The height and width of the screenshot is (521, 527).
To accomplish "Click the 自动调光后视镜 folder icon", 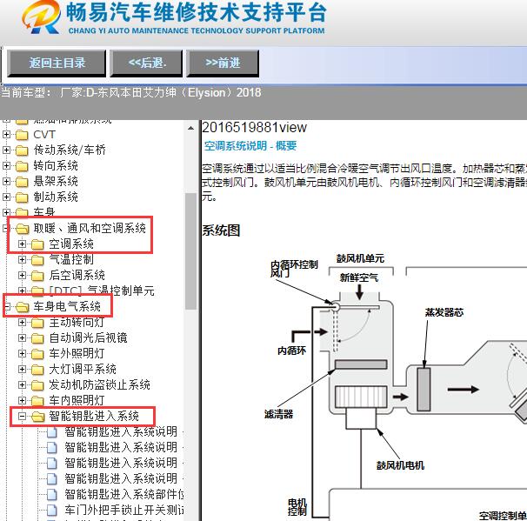I will click(37, 338).
